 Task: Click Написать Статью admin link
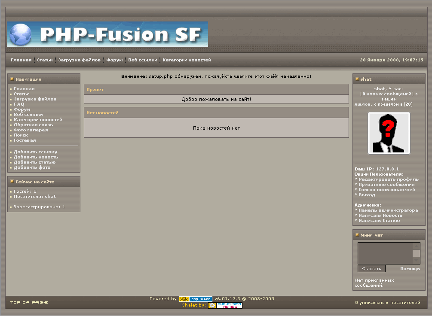click(379, 221)
